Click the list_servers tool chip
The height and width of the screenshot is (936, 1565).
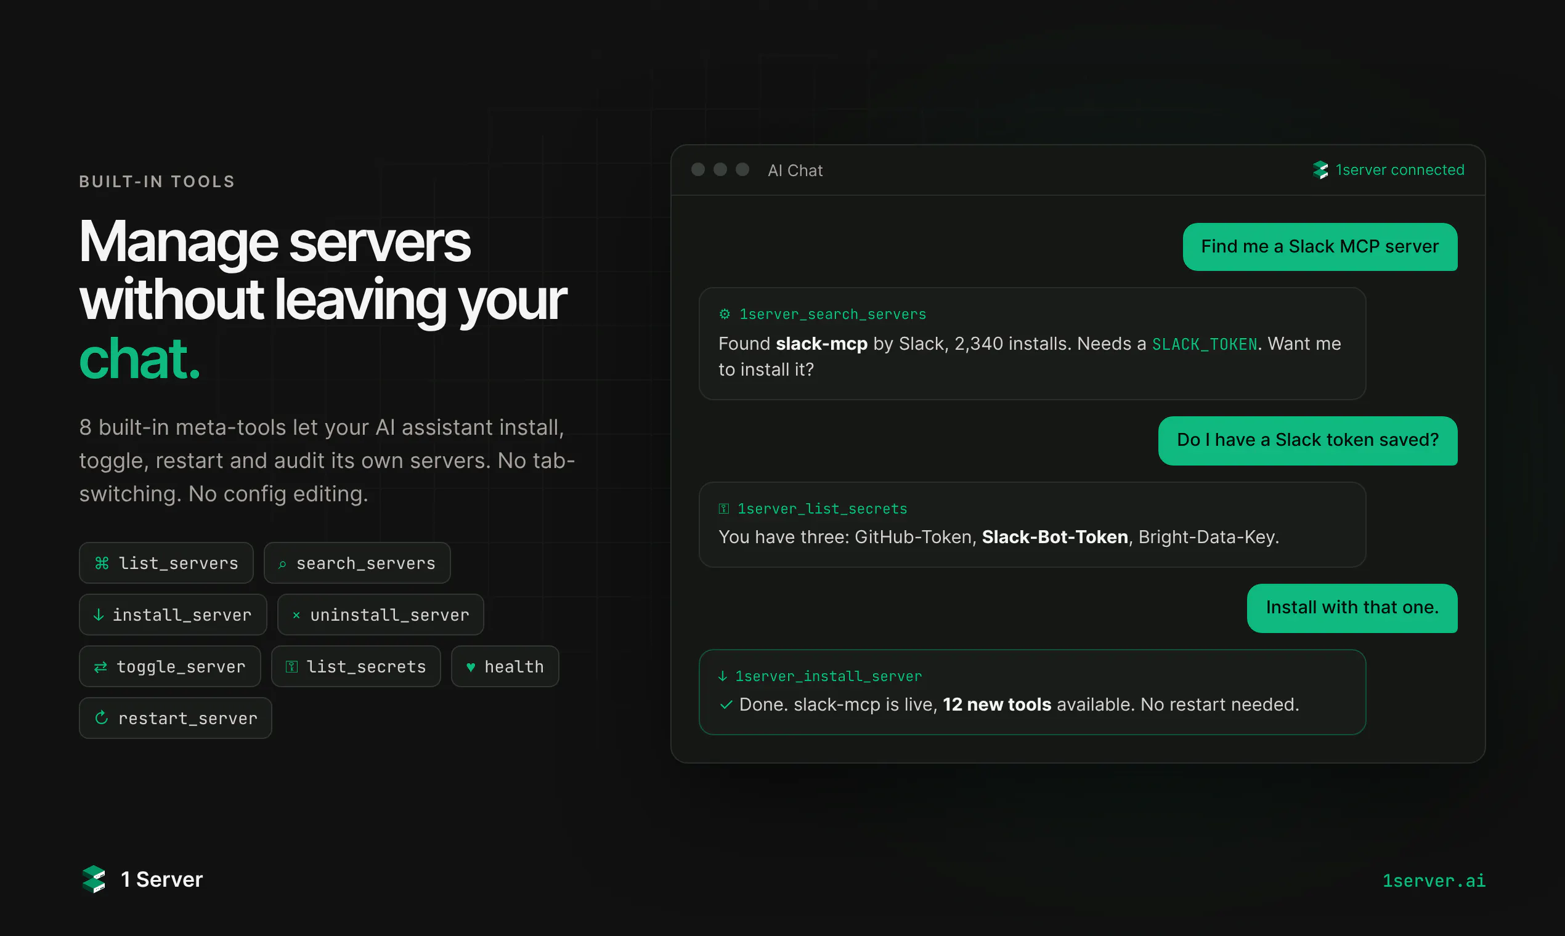pos(166,563)
